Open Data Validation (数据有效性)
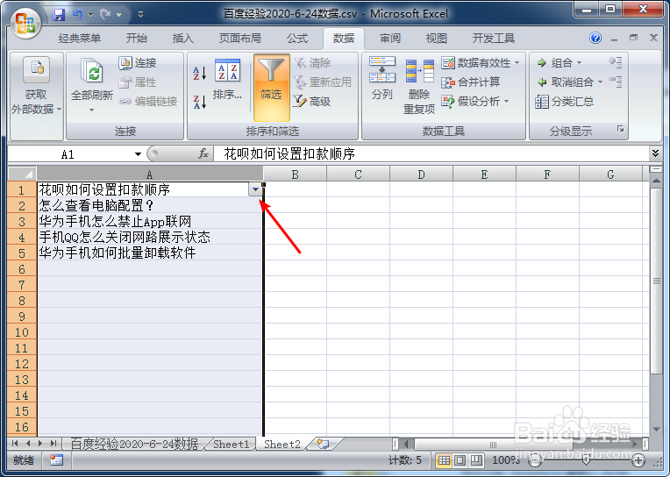Viewport: 670px width, 477px height. tap(481, 63)
